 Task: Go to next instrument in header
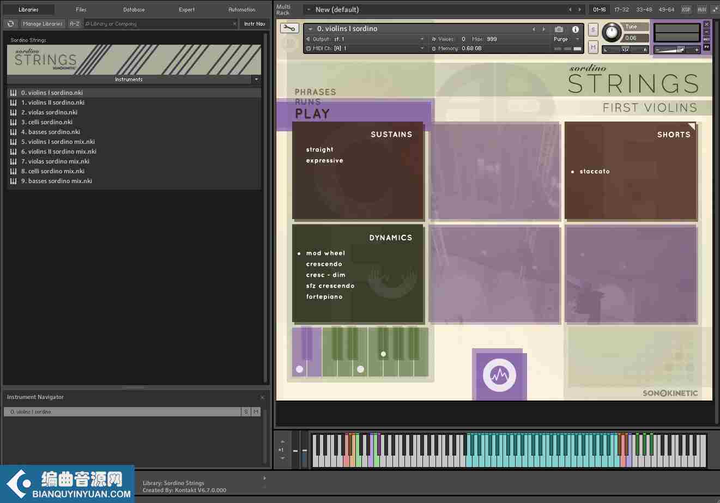tap(543, 29)
